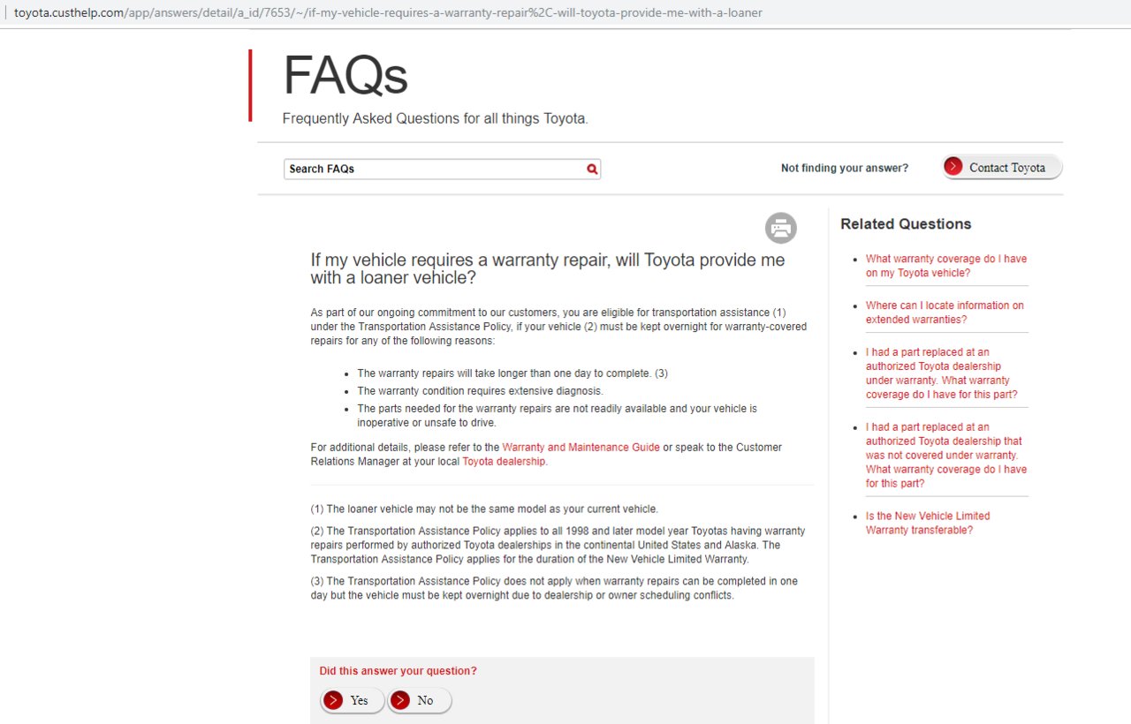Screen dimensions: 1131x724
Task: Click the 'Frequently Asked Questions for all things Toyota' tagline
Action: [435, 118]
